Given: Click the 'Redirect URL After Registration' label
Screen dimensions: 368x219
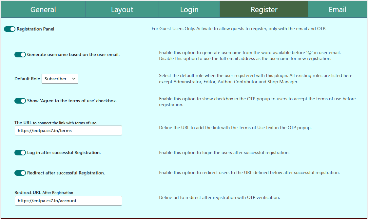Looking at the screenshot, I should click(x=44, y=193).
